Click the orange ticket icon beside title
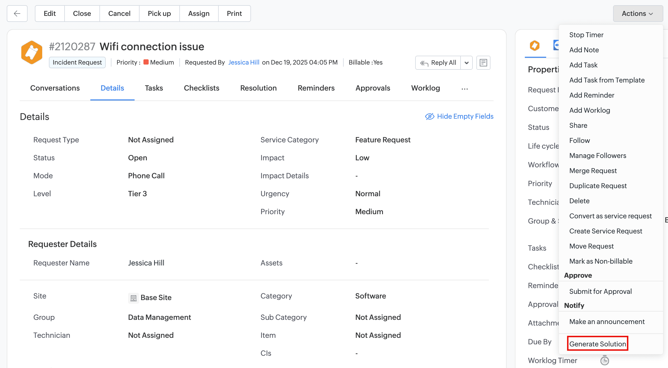 (31, 52)
